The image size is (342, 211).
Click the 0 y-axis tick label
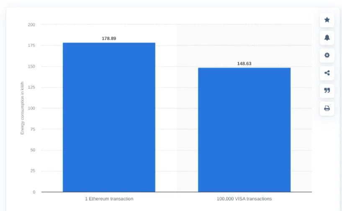(x=34, y=192)
